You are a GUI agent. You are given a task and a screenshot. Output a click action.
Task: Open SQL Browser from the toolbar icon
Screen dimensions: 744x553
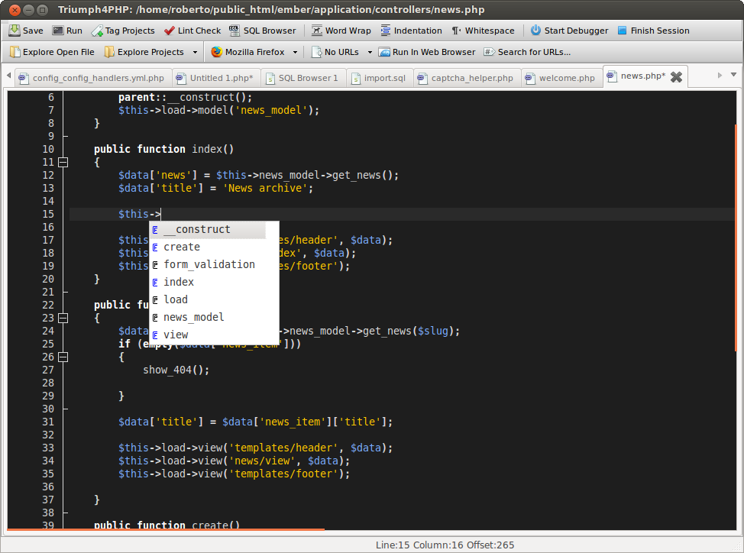[235, 31]
